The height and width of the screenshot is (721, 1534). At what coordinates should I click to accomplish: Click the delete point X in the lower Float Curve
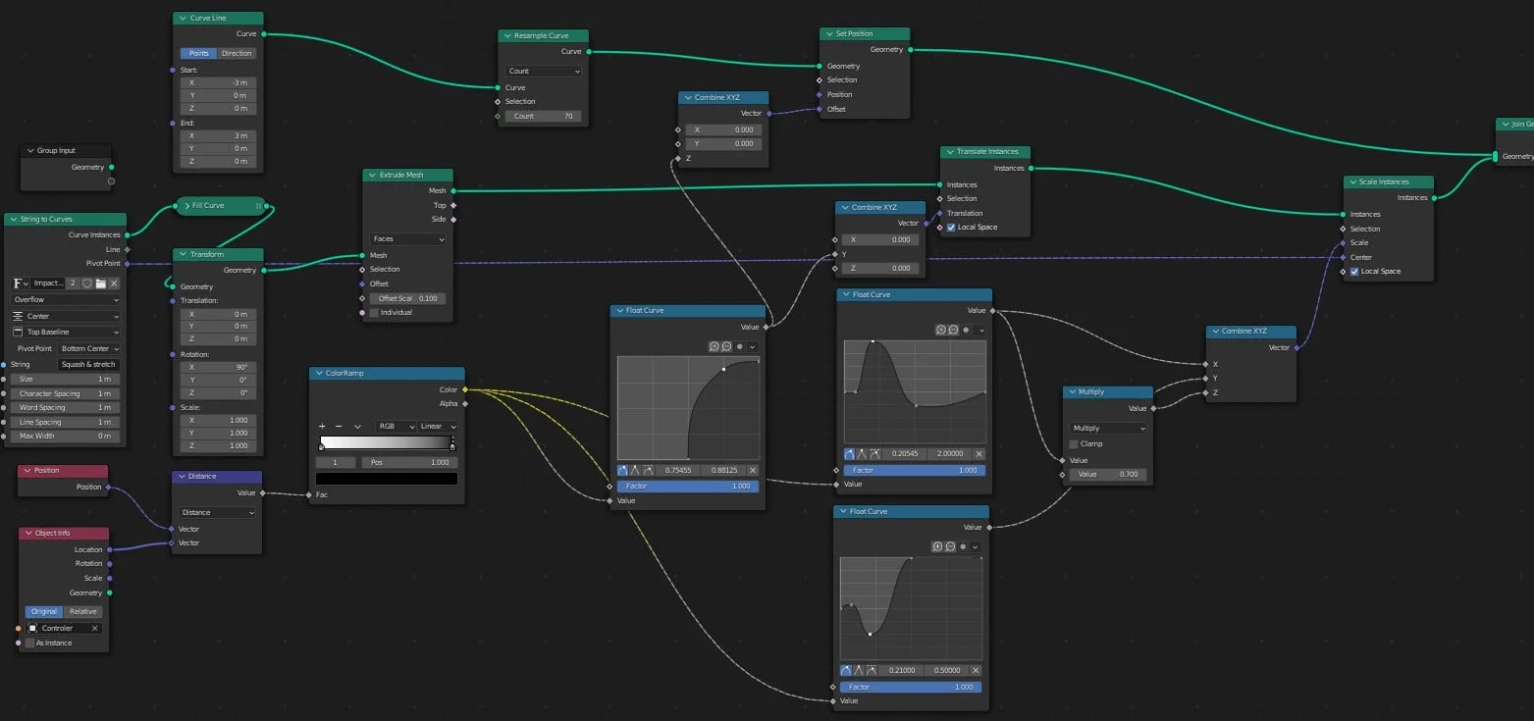pos(976,670)
